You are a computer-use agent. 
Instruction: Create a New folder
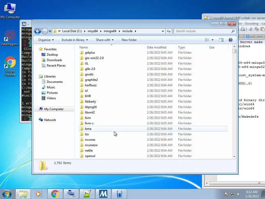129,40
